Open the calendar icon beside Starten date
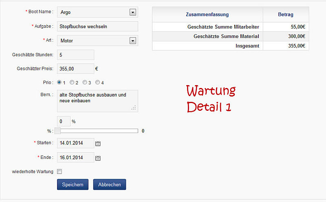Viewport: 326px width, 202px height. [x=98, y=143]
